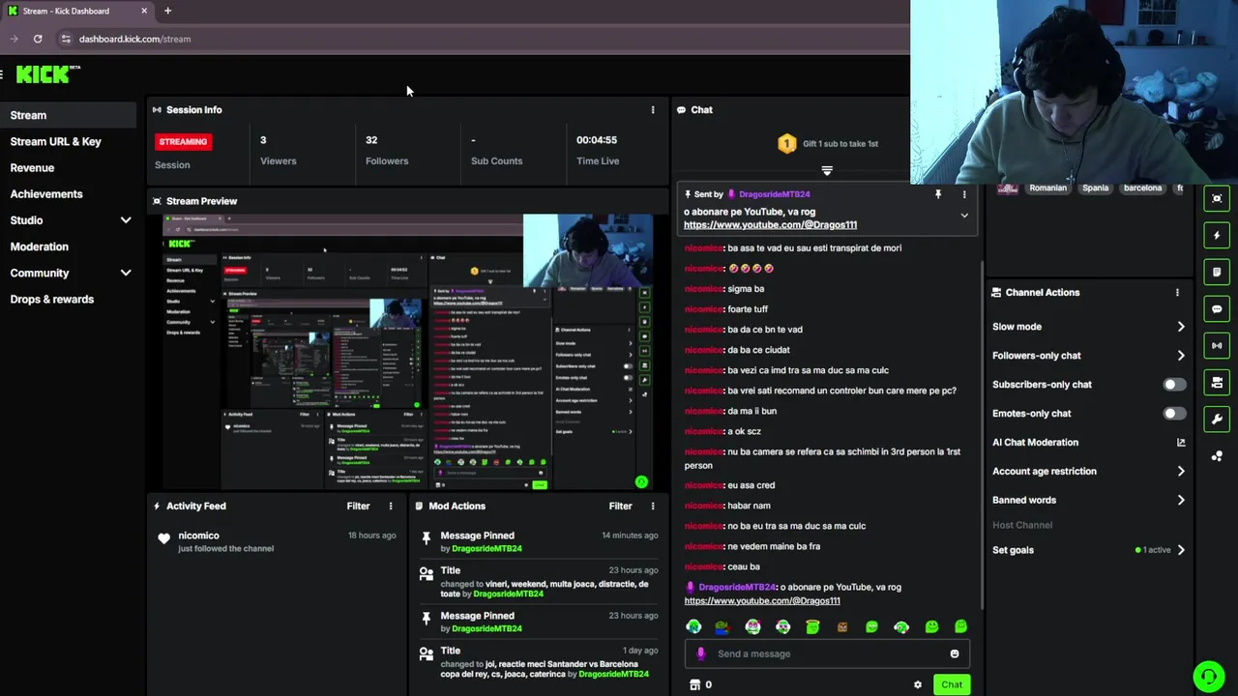
Task: Expand the Community sidebar section
Action: pyautogui.click(x=126, y=273)
